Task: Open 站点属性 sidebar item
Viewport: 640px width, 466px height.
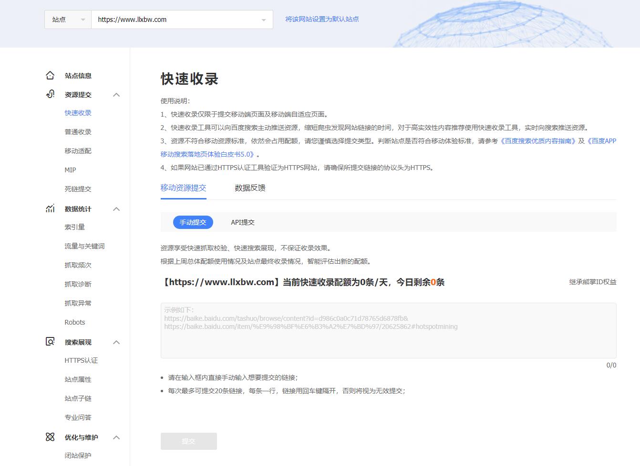Action: coord(78,379)
